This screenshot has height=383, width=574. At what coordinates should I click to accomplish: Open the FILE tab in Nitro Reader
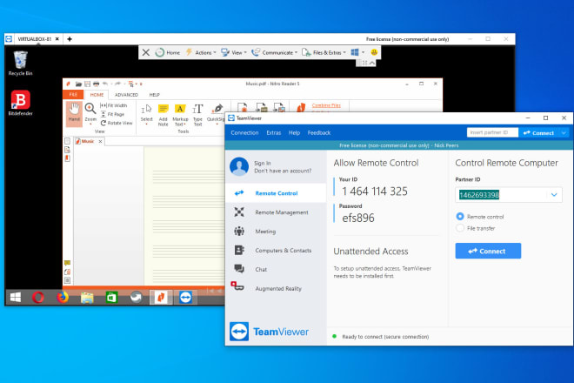pos(73,95)
